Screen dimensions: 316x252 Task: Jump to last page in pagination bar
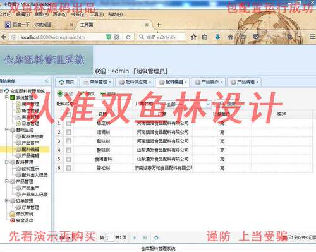tap(145, 237)
